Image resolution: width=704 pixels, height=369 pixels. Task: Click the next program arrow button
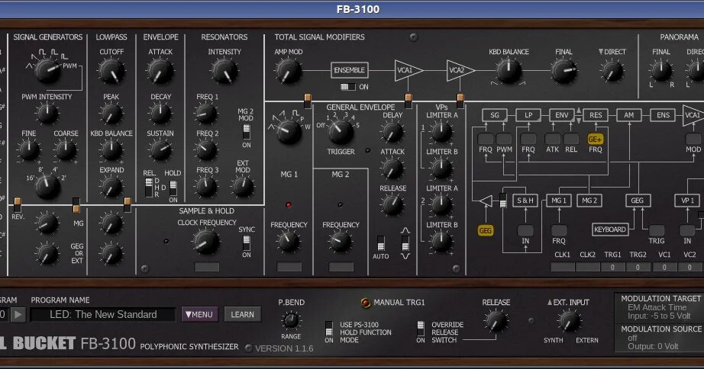pos(18,315)
